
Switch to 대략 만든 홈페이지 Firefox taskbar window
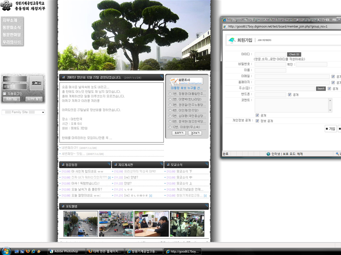point(105,252)
